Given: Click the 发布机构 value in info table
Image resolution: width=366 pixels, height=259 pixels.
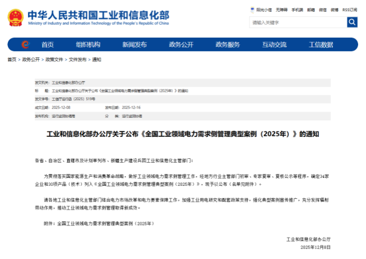Looking at the screenshot, I should click(63, 116).
